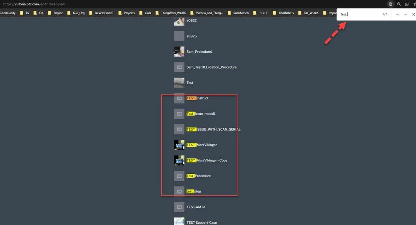
Task: Click the Test procedure thumbnail image
Action: [179, 83]
